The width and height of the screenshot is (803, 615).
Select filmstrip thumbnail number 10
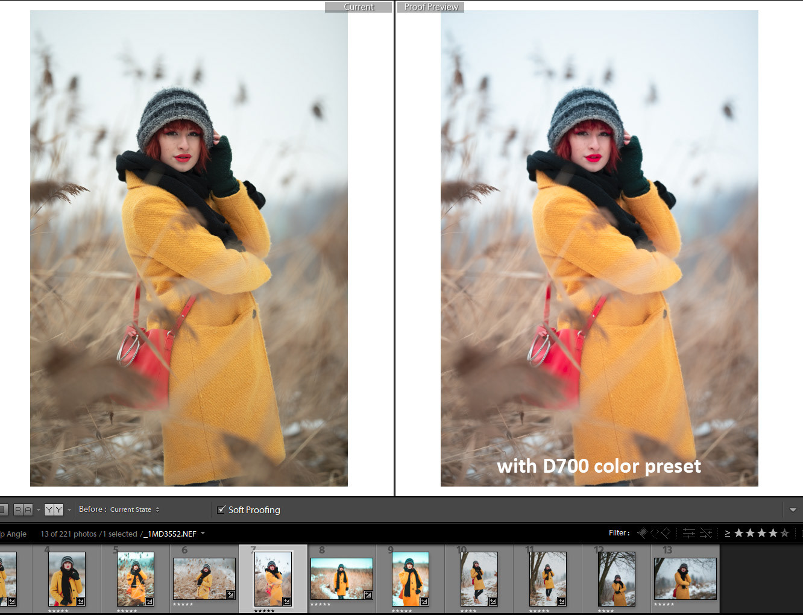coord(479,579)
